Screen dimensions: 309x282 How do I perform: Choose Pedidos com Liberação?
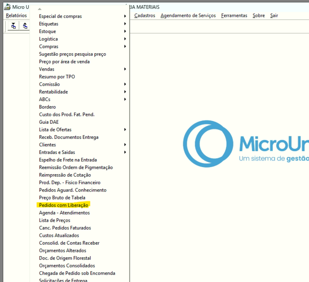click(80, 205)
